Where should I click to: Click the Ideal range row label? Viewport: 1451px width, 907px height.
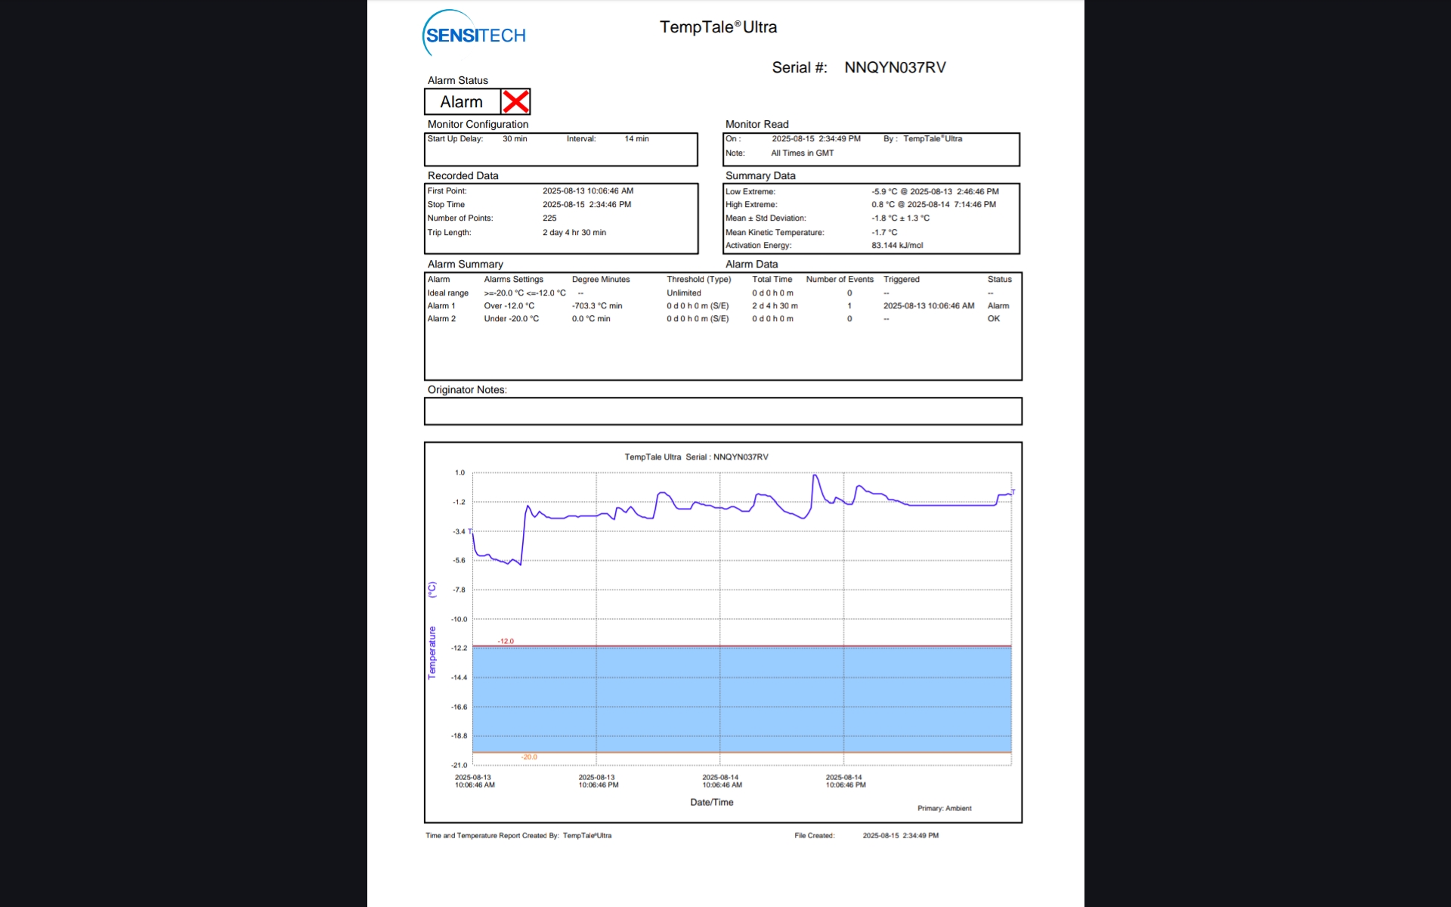tap(447, 293)
